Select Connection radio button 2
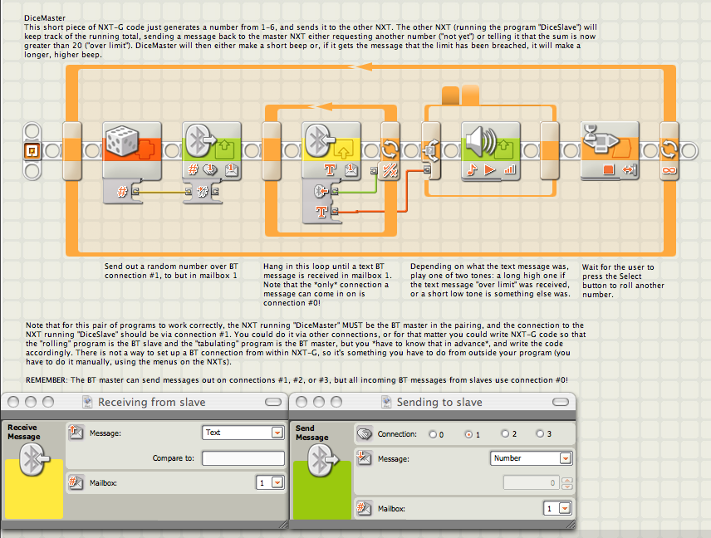The height and width of the screenshot is (538, 711). coord(505,433)
